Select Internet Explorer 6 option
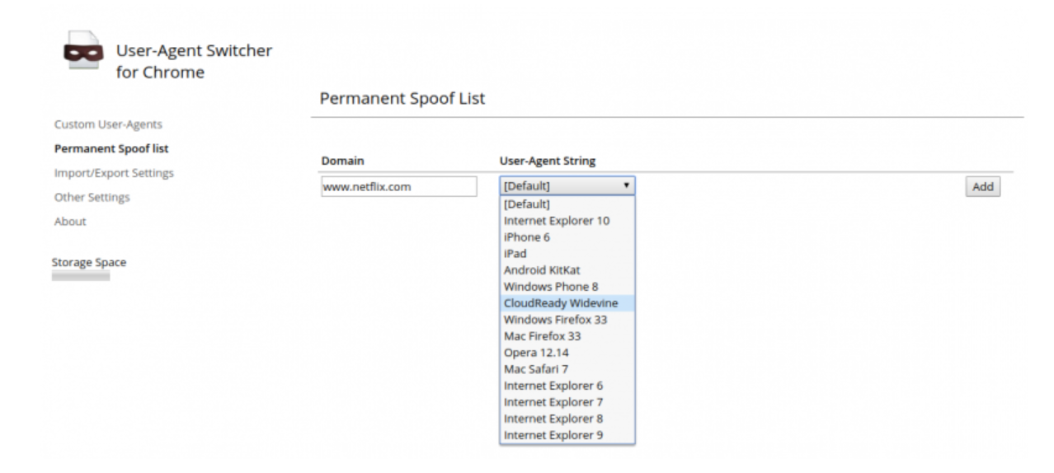 pyautogui.click(x=567, y=386)
